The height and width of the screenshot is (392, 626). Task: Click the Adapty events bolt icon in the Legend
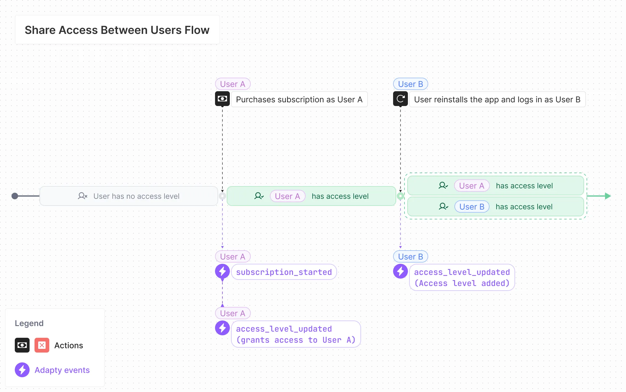tap(22, 370)
